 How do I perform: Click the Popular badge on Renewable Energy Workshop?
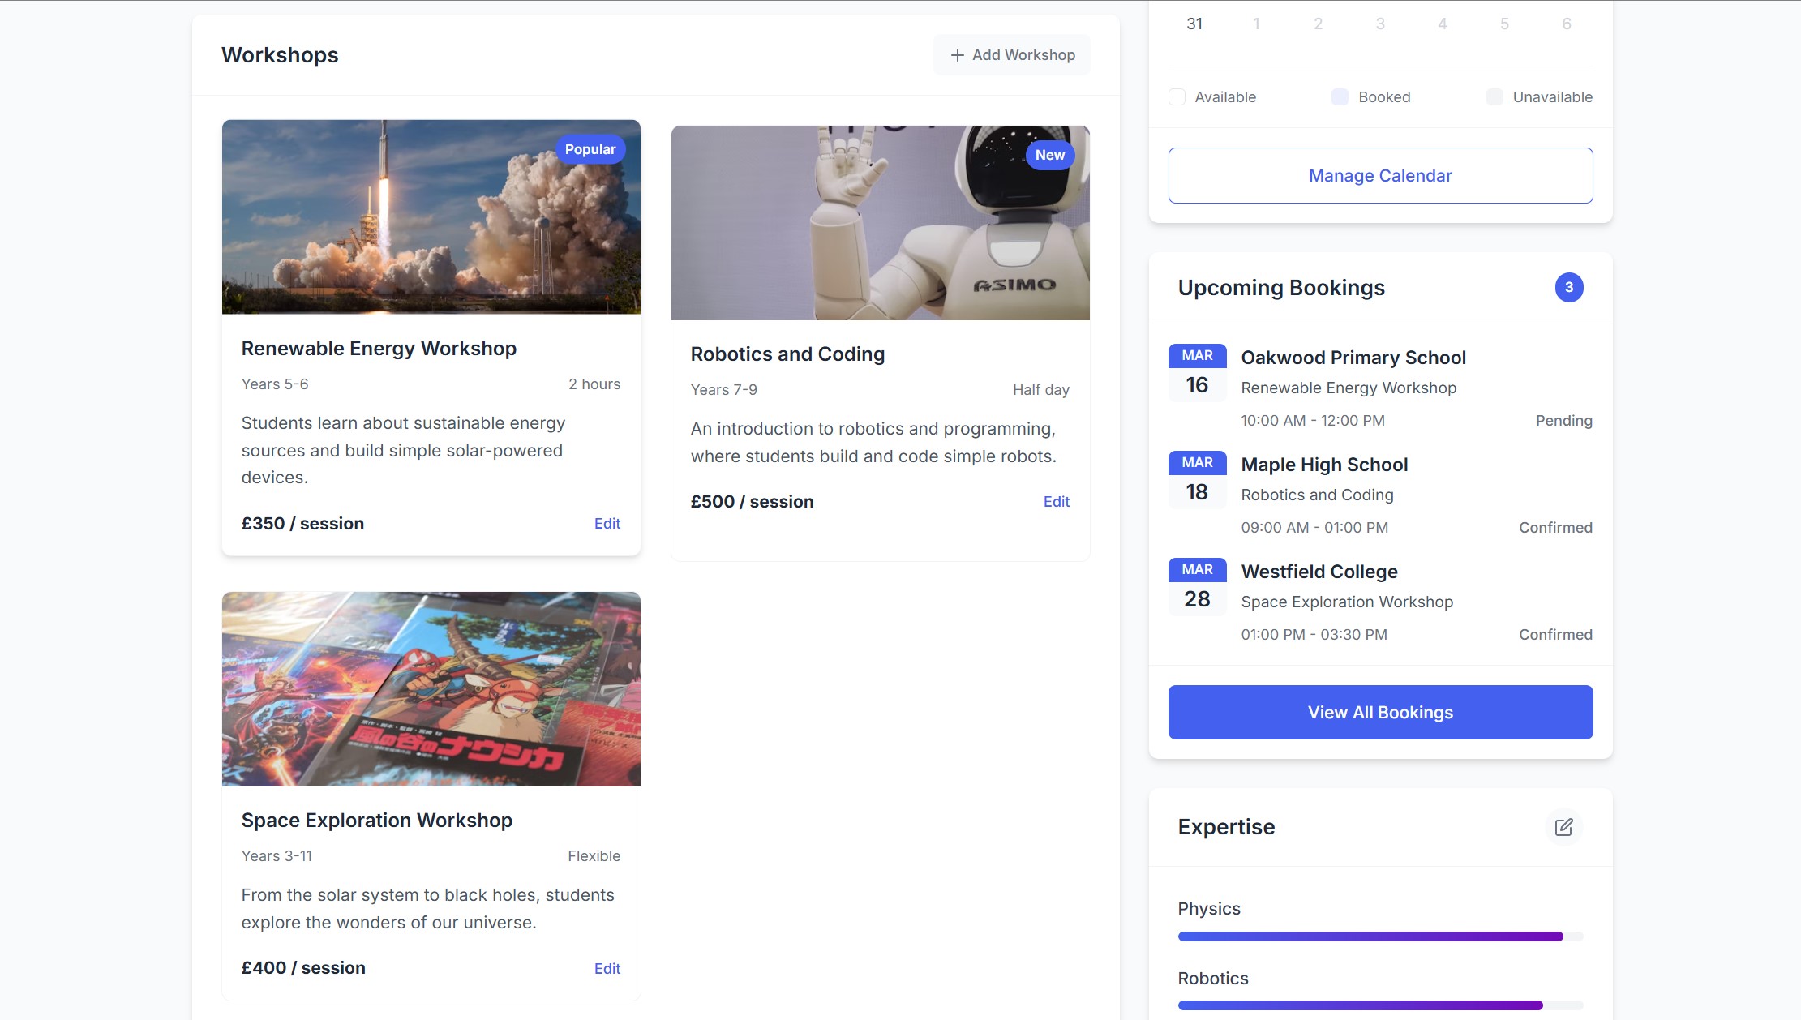pyautogui.click(x=590, y=149)
